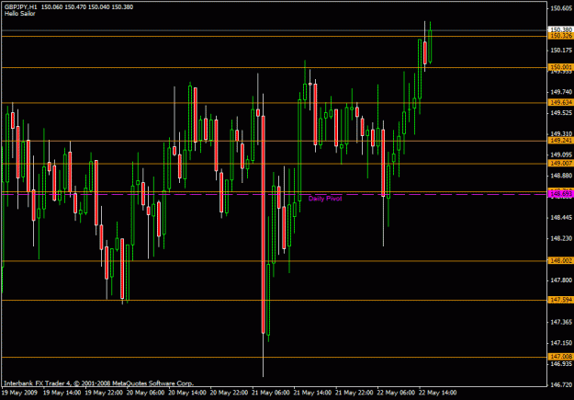Click the '19 May 22:00' time axis label
The height and width of the screenshot is (400, 574).
[104, 393]
